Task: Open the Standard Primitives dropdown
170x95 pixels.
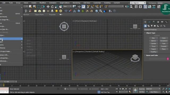Action: (x=157, y=30)
